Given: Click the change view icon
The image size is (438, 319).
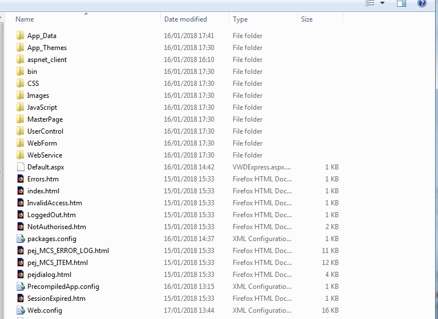Looking at the screenshot, I should [370, 3].
